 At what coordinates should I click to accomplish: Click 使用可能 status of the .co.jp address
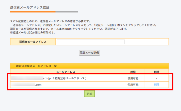point(133,78)
